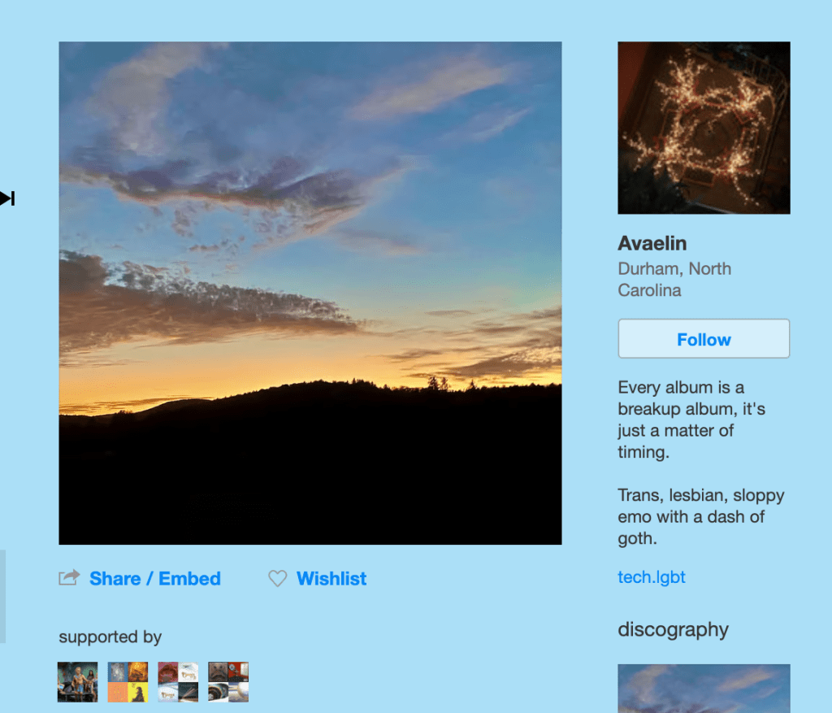View supporter avatar with orange and yellow tiles
The height and width of the screenshot is (713, 832).
(128, 681)
